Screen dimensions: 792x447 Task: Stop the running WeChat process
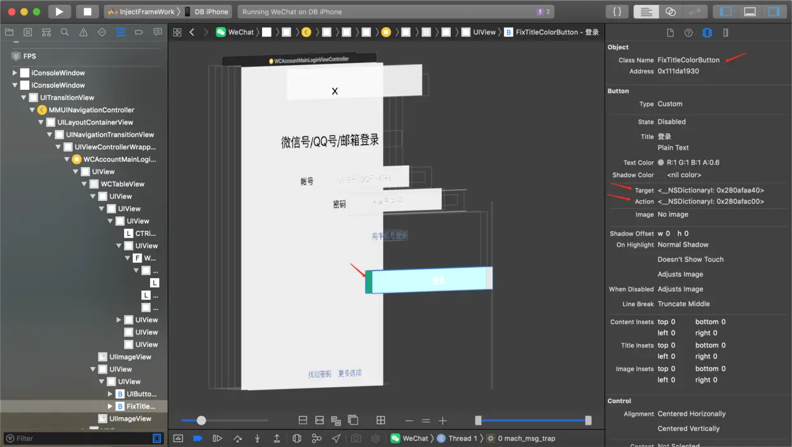point(88,11)
